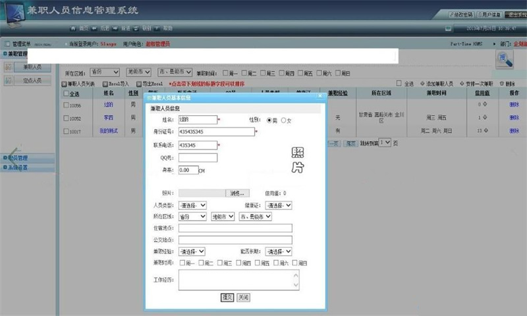This screenshot has height=316, width=527.
Task: Check 周一 in the dialog's 兼职时间 row
Action: [181, 263]
